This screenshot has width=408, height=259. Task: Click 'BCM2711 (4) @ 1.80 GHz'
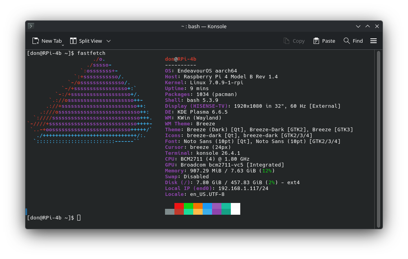click(x=215, y=159)
